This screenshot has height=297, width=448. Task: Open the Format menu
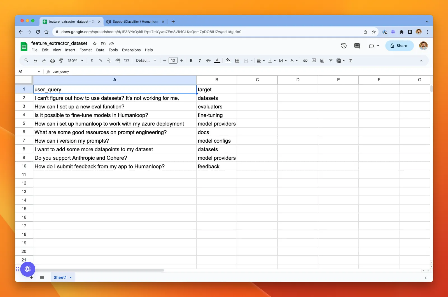pyautogui.click(x=86, y=50)
